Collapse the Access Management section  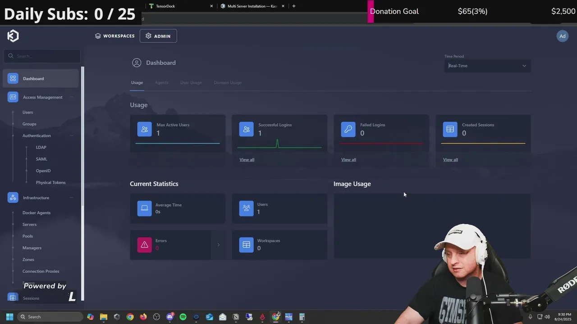(x=72, y=97)
